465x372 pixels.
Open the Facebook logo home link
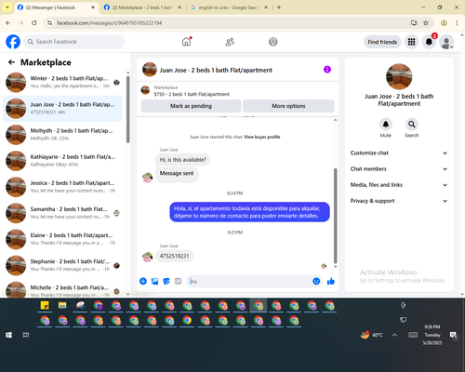pyautogui.click(x=13, y=42)
